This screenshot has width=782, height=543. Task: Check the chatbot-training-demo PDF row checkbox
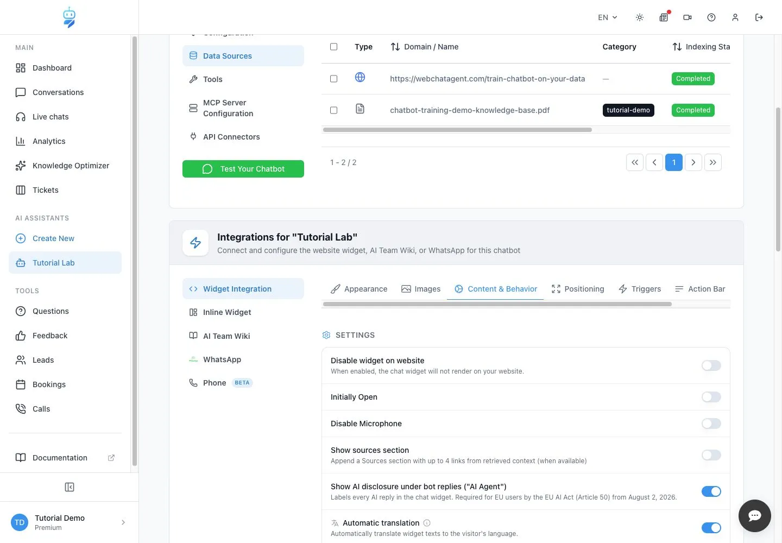coord(334,110)
